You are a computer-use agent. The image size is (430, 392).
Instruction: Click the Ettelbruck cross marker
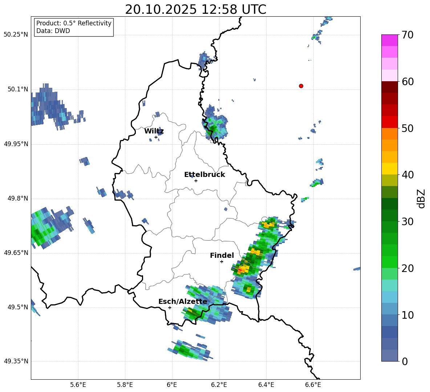pyautogui.click(x=196, y=181)
